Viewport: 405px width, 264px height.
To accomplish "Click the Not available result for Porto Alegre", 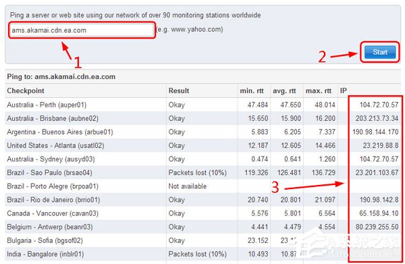I will tap(188, 186).
